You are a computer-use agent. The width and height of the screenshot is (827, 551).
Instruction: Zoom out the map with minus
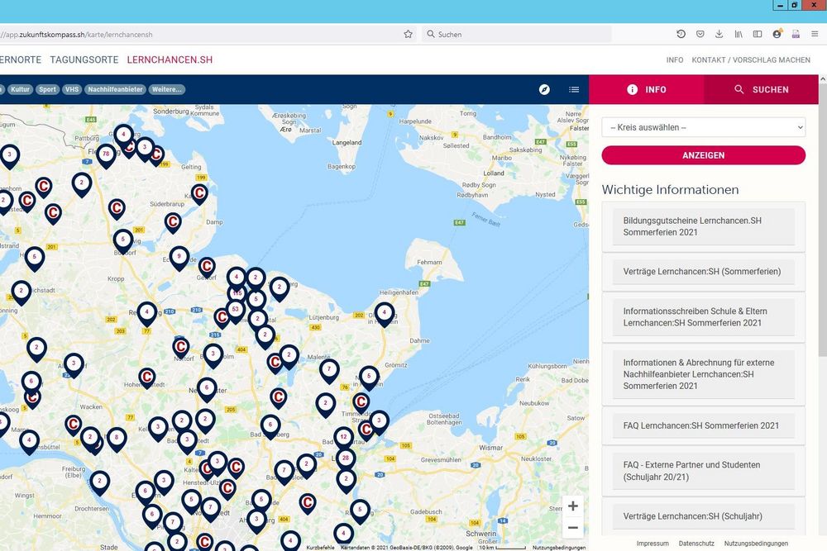coord(573,527)
